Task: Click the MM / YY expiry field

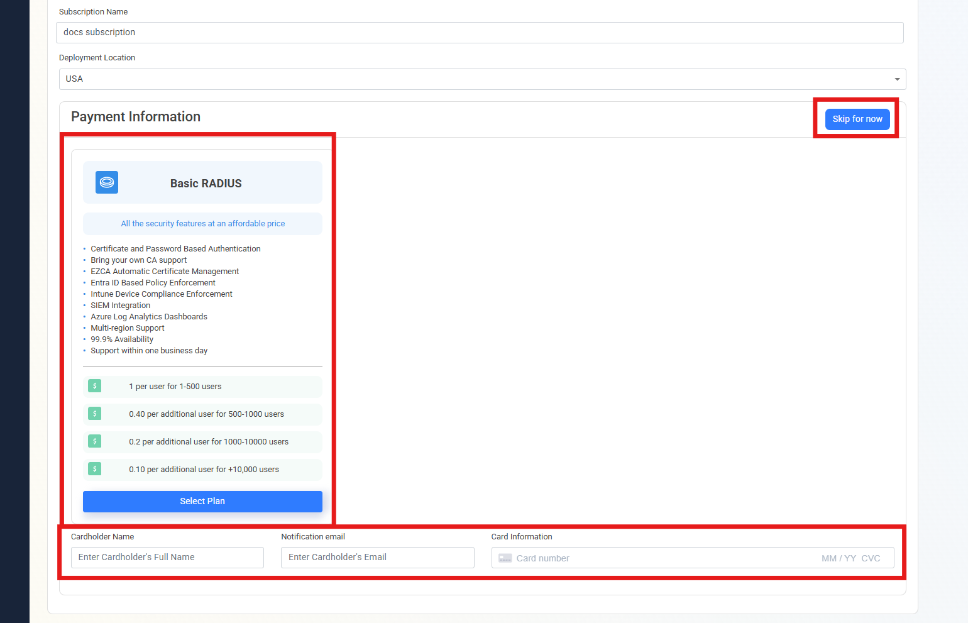Action: [x=839, y=558]
